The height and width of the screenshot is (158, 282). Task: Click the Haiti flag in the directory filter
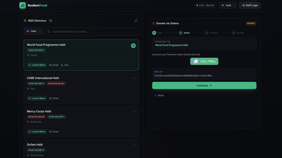[x=28, y=31]
